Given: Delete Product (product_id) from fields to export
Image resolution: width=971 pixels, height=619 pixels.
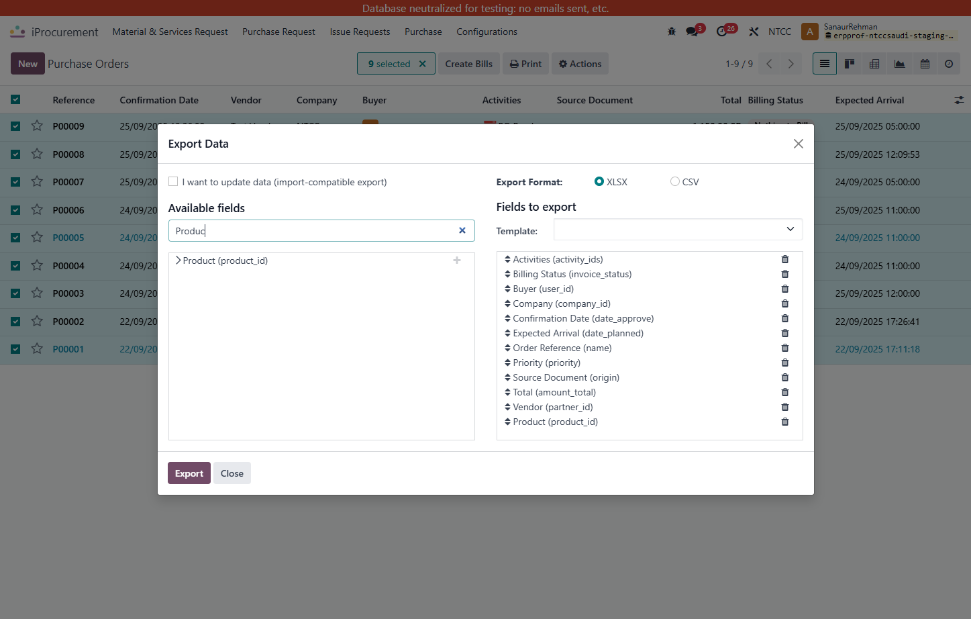Looking at the screenshot, I should tap(785, 422).
